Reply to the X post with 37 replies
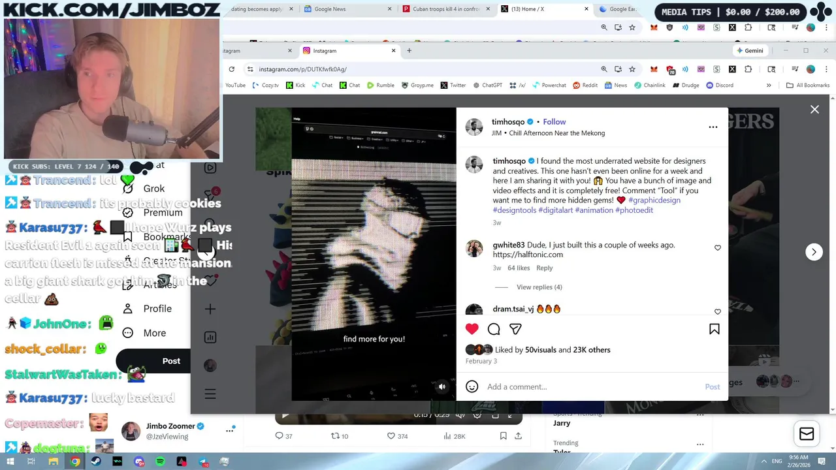This screenshot has width=836, height=470. (x=283, y=436)
